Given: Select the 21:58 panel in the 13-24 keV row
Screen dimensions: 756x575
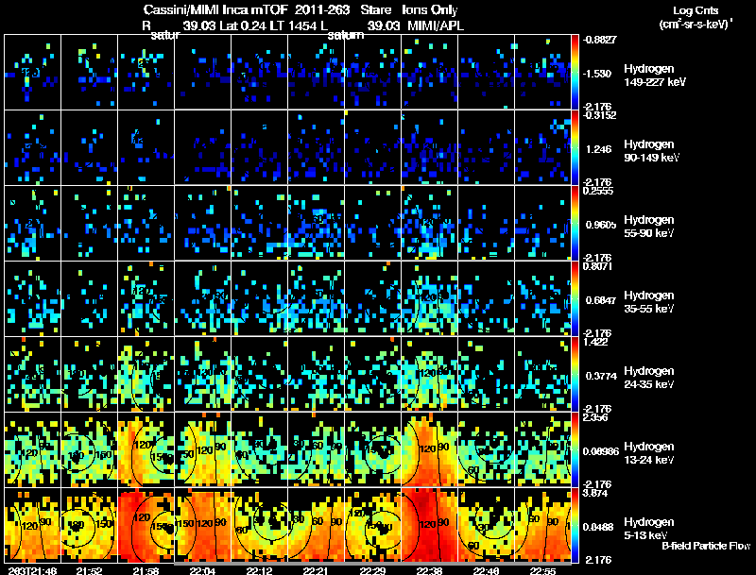Looking at the screenshot, I should point(146,449).
